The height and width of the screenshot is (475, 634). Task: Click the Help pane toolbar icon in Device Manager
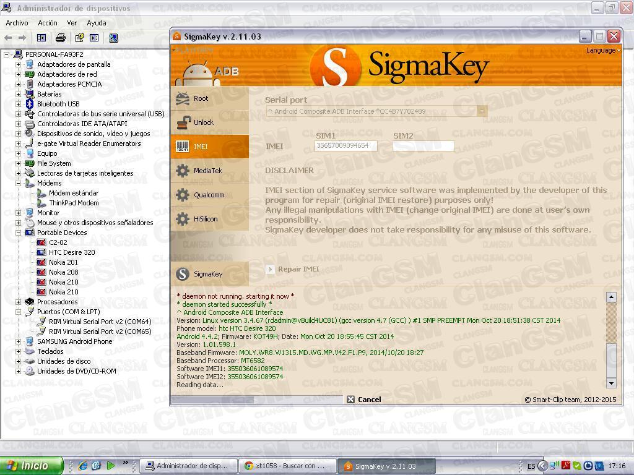tap(94, 38)
